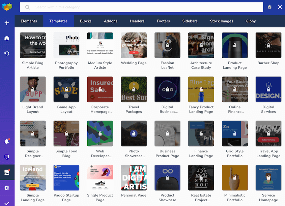Image resolution: width=285 pixels, height=206 pixels.
Task: Switch to the Elements tab
Action: pos(29,21)
